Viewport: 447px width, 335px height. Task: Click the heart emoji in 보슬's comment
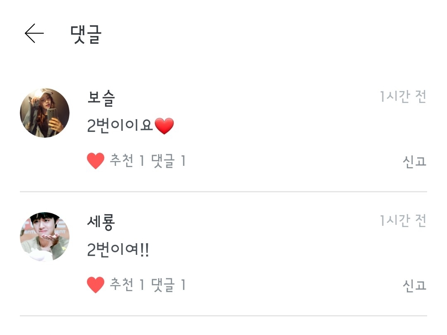(164, 126)
